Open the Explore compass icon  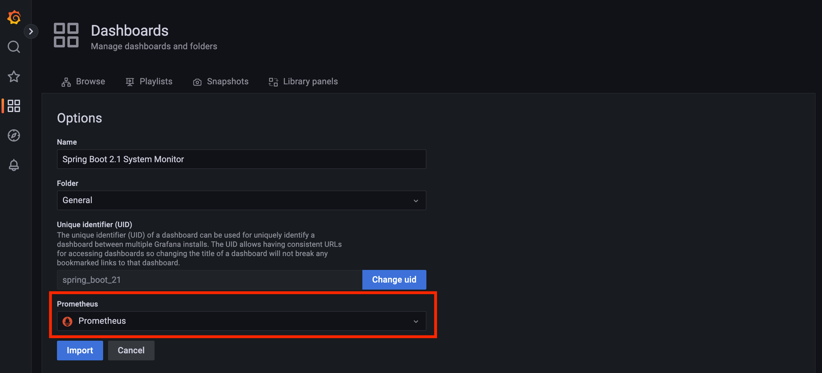[14, 135]
